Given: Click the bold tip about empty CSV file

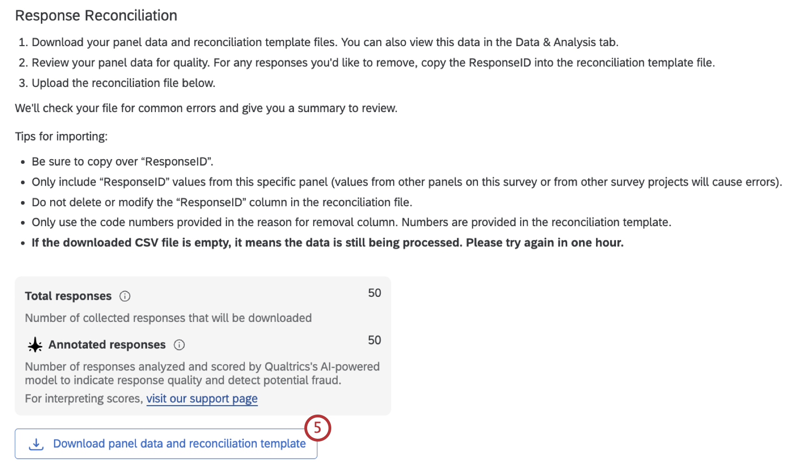Looking at the screenshot, I should [328, 243].
